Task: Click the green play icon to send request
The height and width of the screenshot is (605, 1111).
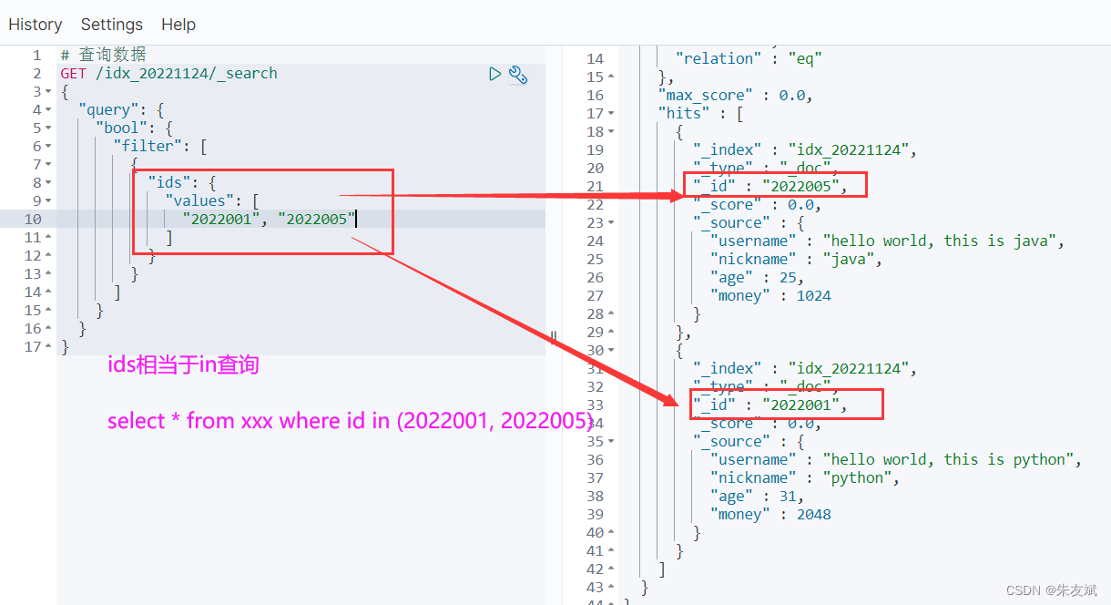Action: click(x=494, y=74)
